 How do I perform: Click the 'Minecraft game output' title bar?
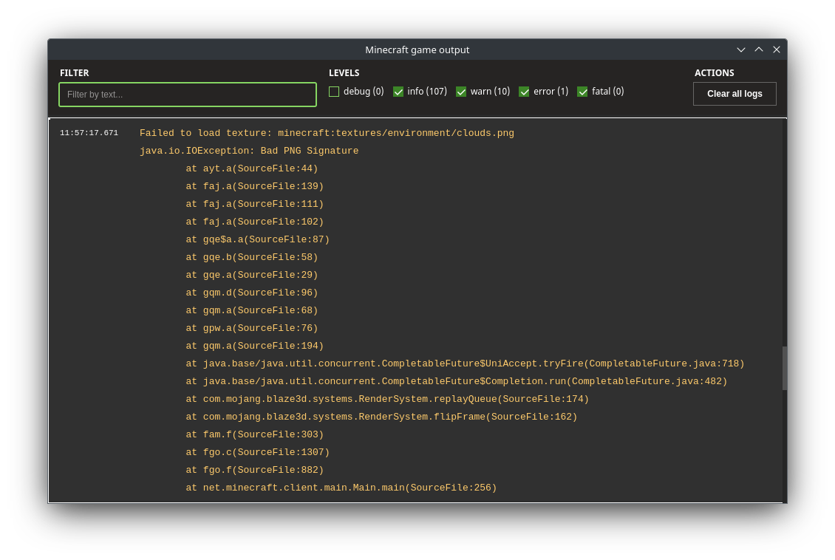[417, 49]
